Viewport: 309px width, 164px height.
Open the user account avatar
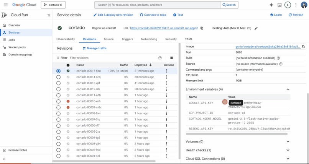pyautogui.click(x=304, y=5)
